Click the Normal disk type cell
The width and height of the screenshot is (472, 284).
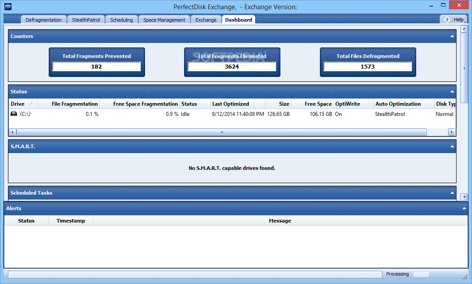(444, 114)
